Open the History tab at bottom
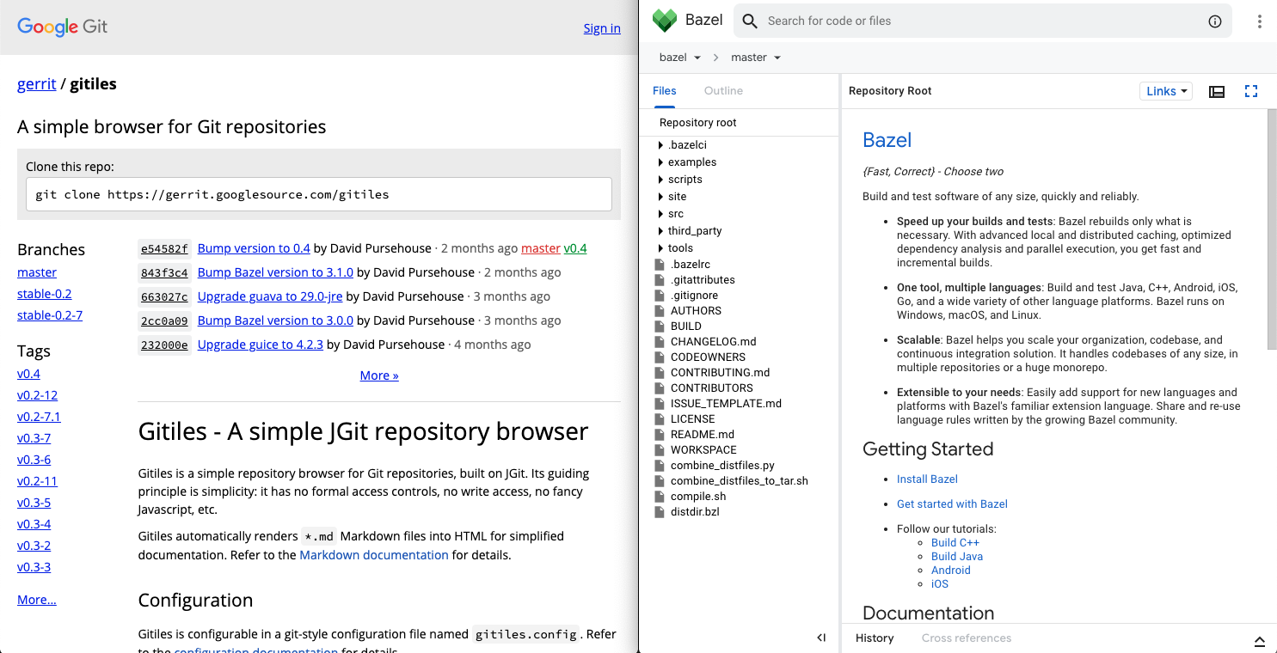The height and width of the screenshot is (653, 1277). point(875,638)
